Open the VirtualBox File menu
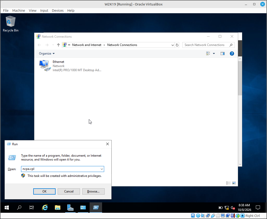 click(6, 11)
